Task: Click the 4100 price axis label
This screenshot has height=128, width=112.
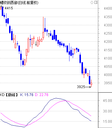Action: click(108, 58)
